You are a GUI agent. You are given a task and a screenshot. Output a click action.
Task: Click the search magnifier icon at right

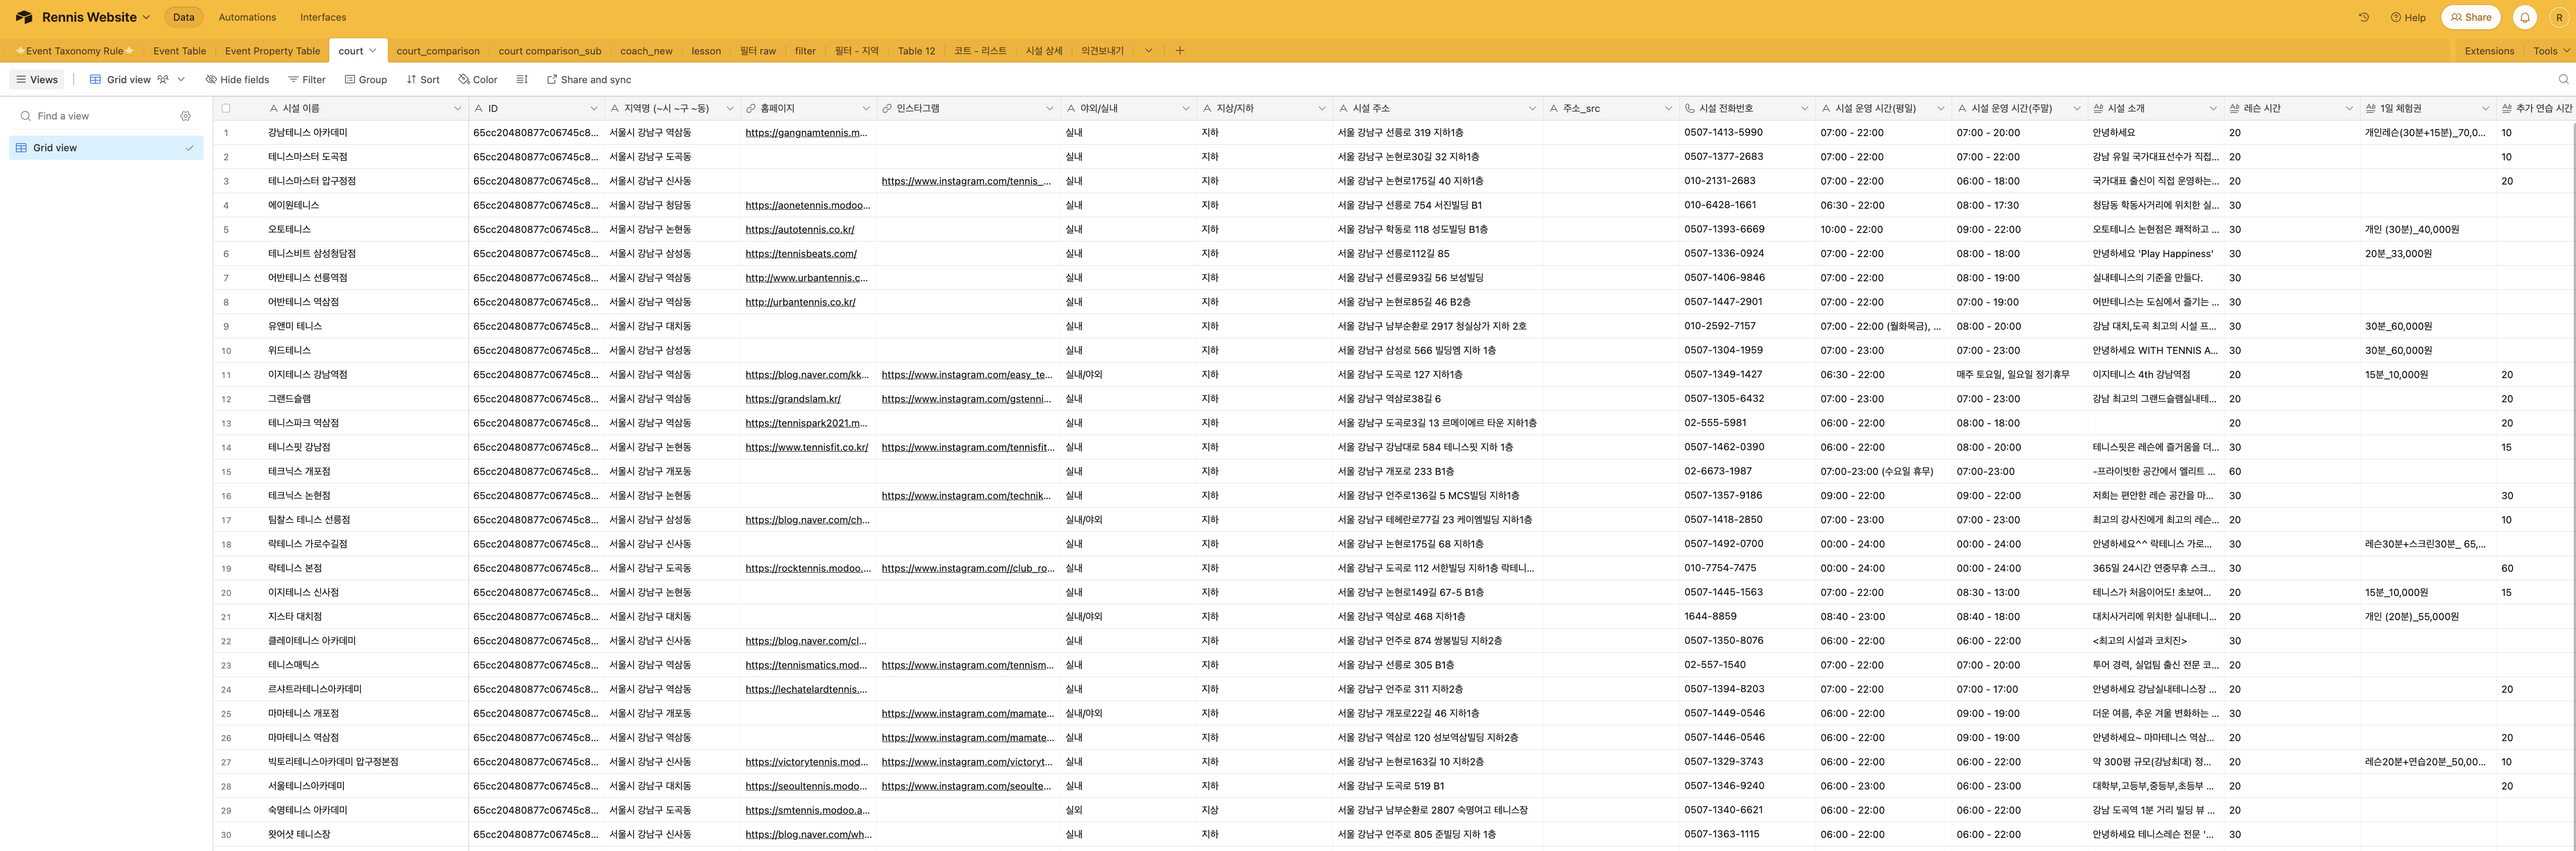click(x=2563, y=79)
